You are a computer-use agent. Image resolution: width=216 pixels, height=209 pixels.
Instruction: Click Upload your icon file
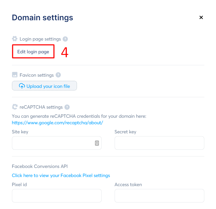44,86
